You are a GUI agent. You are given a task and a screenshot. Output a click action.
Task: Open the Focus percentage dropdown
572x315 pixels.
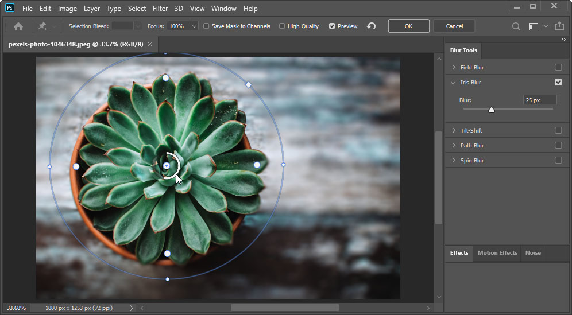tap(194, 26)
